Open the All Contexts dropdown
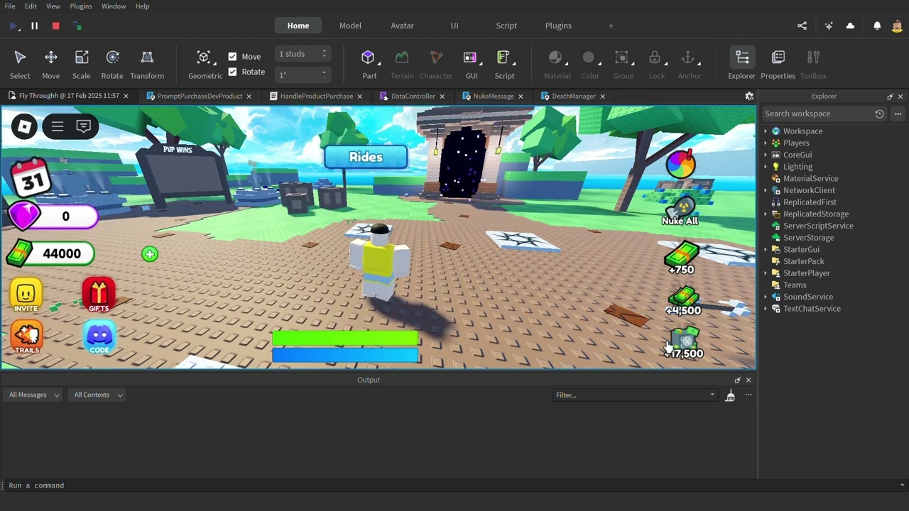Screen dimensions: 909x511 click(x=98, y=395)
